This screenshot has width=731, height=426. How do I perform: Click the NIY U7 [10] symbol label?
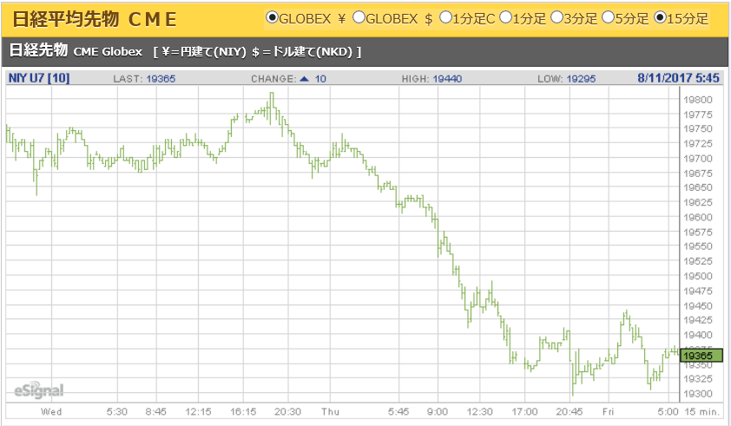click(39, 78)
